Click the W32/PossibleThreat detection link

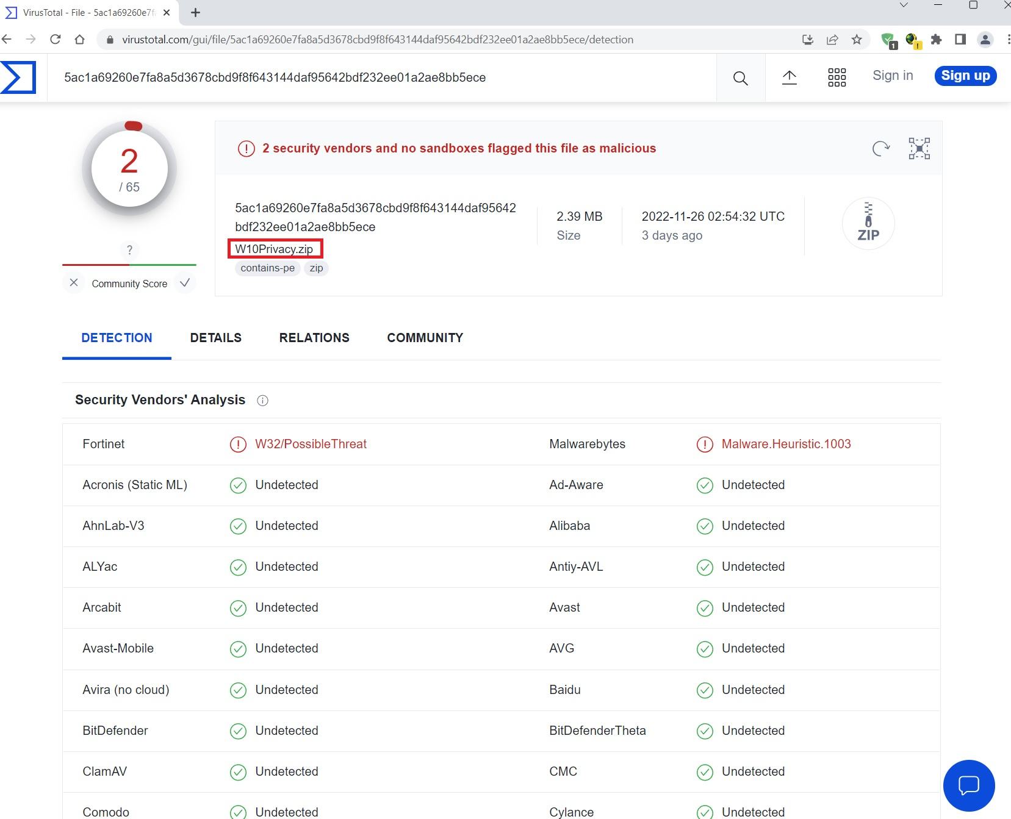pyautogui.click(x=311, y=444)
